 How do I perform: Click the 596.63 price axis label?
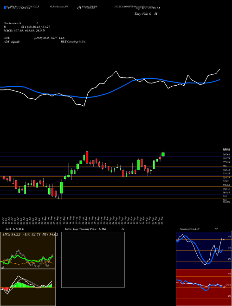tap(227, 185)
